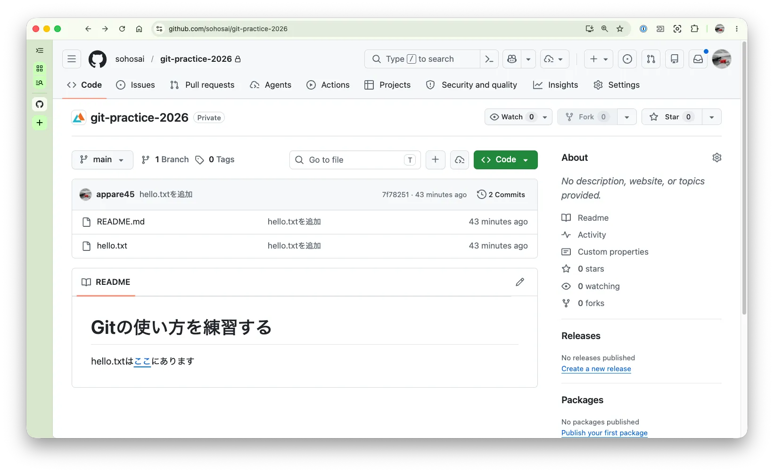Image resolution: width=774 pixels, height=473 pixels.
Task: Open the Issues shortcut icon in header
Action: [627, 59]
